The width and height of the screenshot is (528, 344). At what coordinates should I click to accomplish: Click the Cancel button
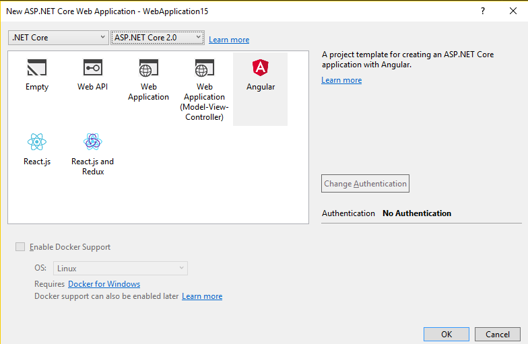497,335
